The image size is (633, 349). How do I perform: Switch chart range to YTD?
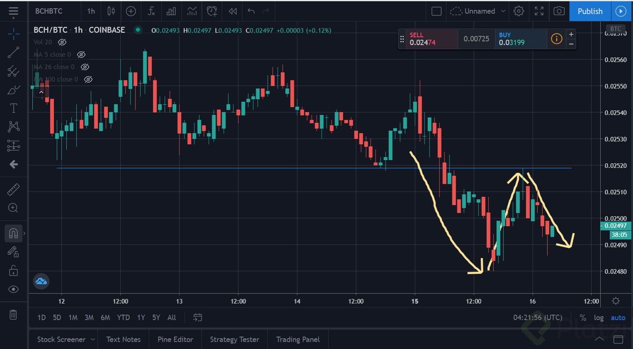tap(123, 318)
